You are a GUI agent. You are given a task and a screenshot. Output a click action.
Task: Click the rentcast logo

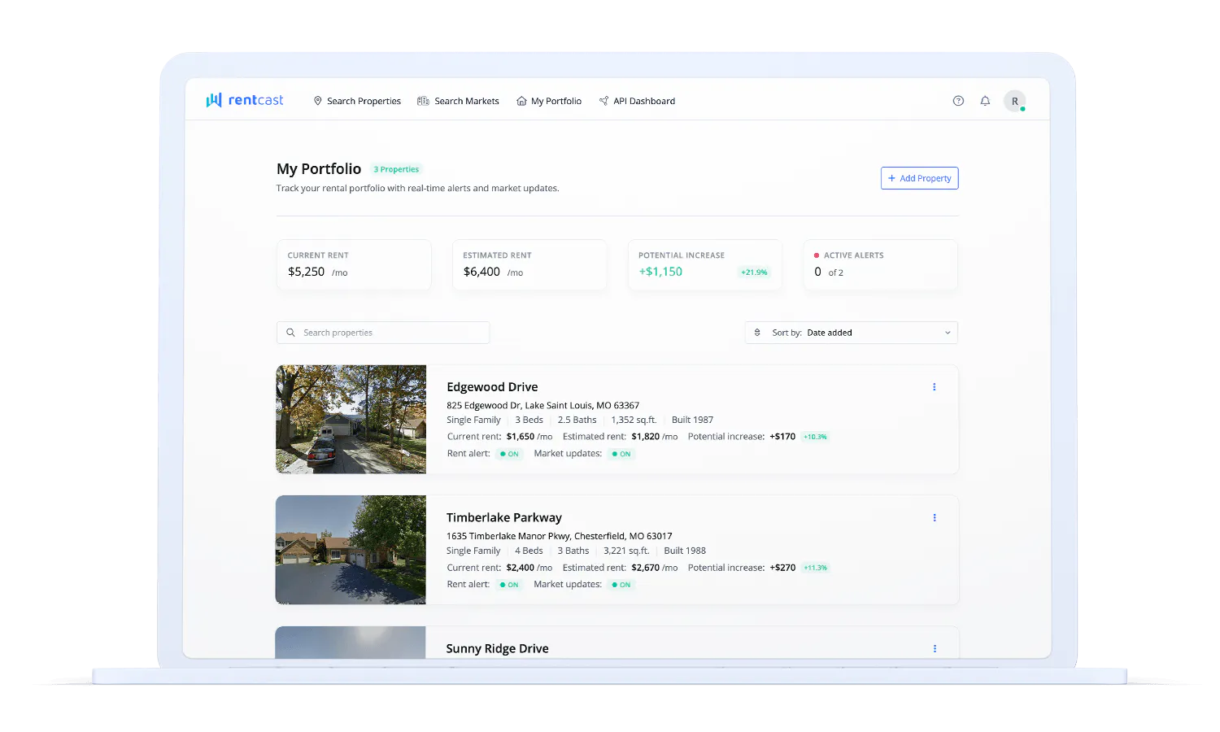tap(245, 100)
